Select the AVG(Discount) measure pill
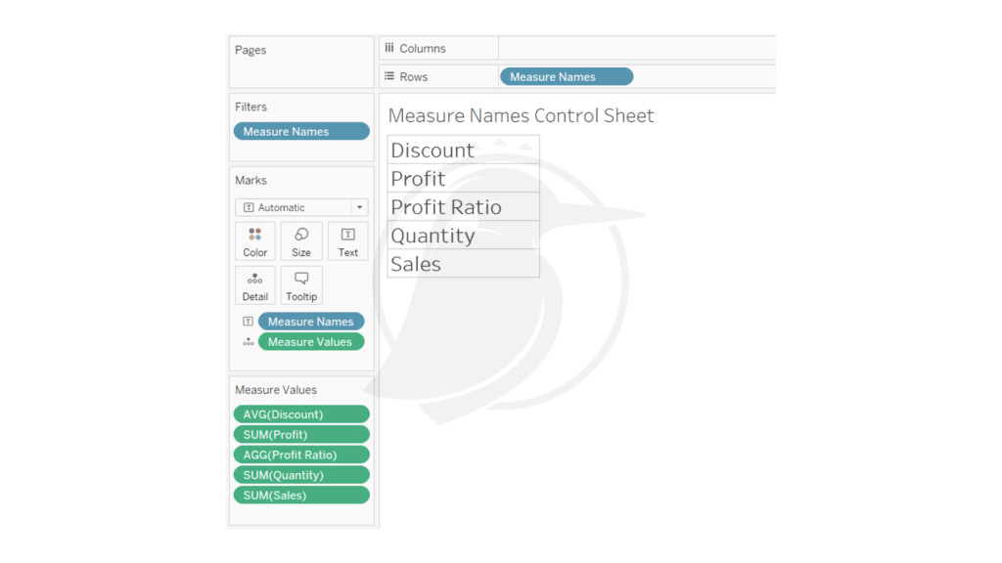The width and height of the screenshot is (1002, 563). pyautogui.click(x=301, y=414)
